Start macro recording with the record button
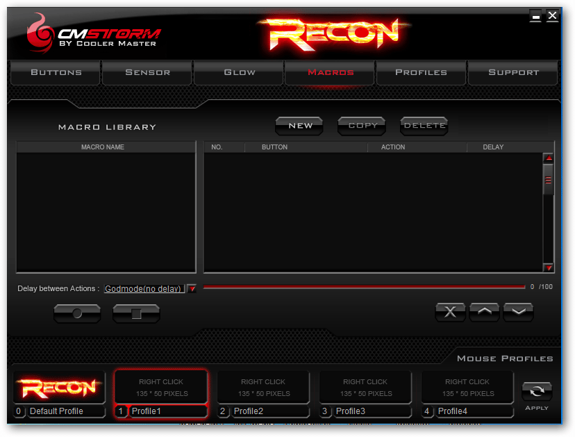 (77, 314)
